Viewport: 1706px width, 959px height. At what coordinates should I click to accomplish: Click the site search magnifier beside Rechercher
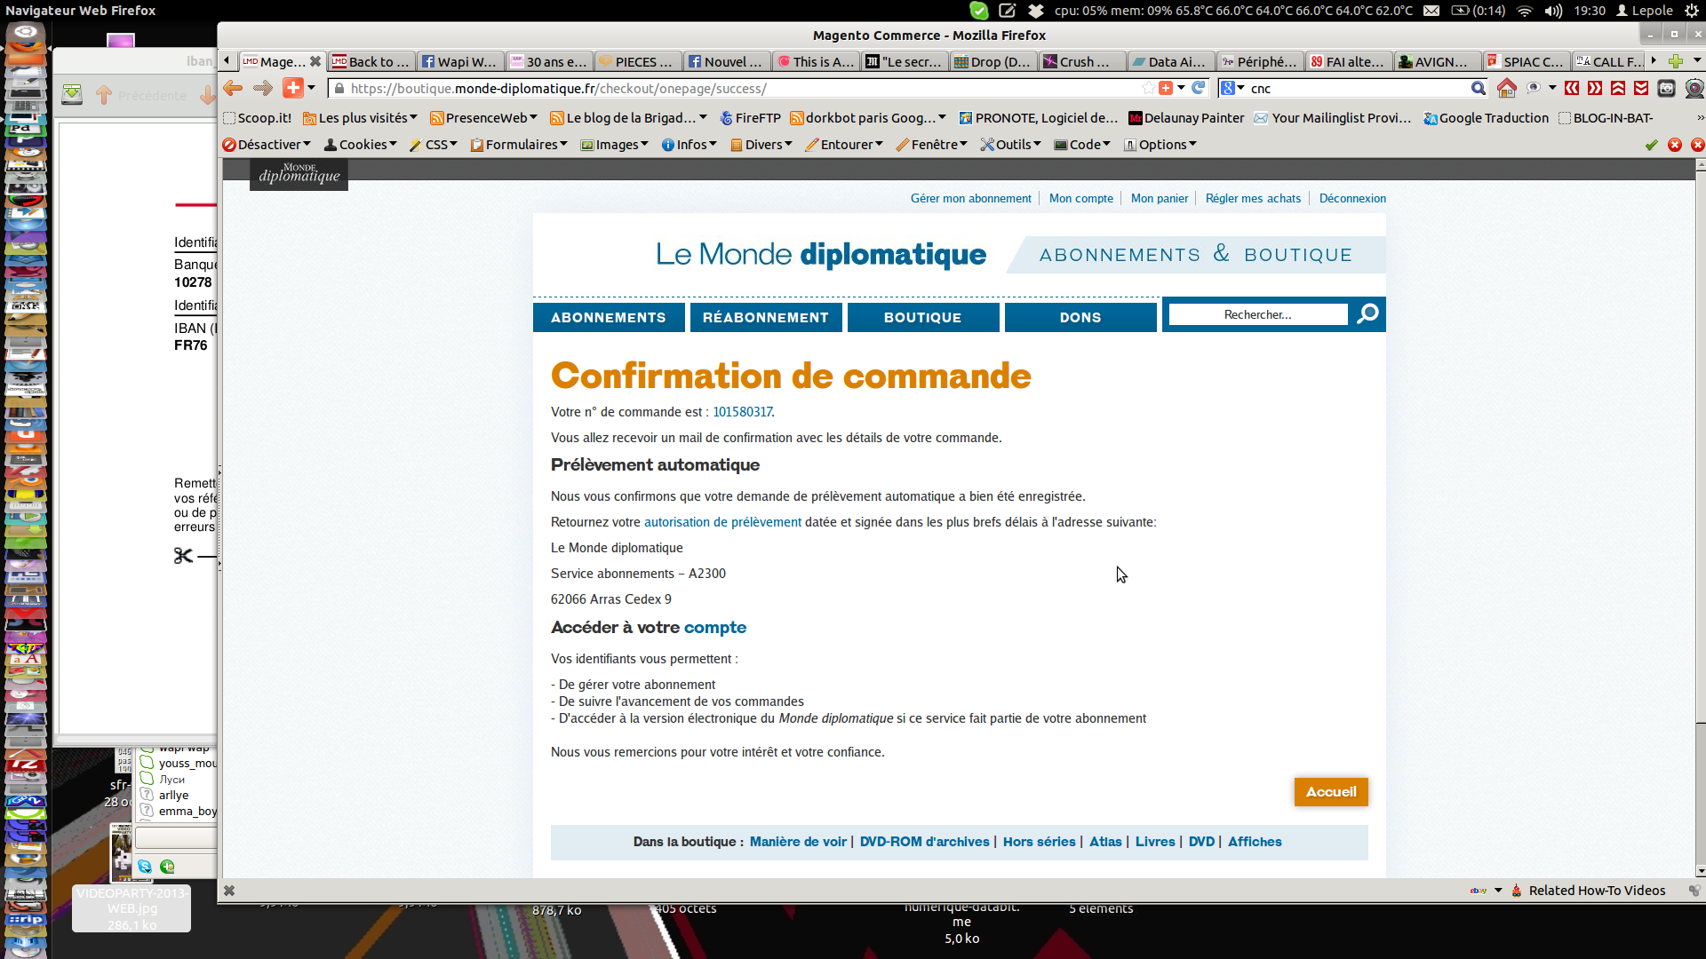tap(1368, 314)
